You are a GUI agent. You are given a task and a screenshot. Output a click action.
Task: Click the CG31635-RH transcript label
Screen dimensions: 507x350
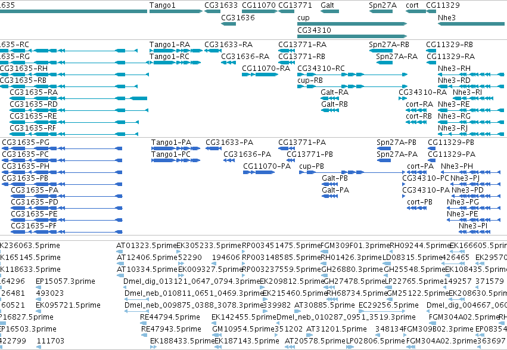[24, 69]
